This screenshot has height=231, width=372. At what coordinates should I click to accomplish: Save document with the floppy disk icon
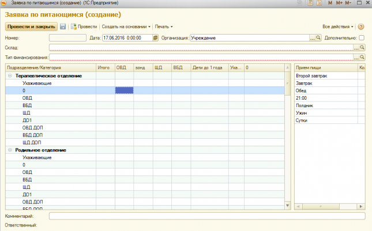(x=63, y=26)
